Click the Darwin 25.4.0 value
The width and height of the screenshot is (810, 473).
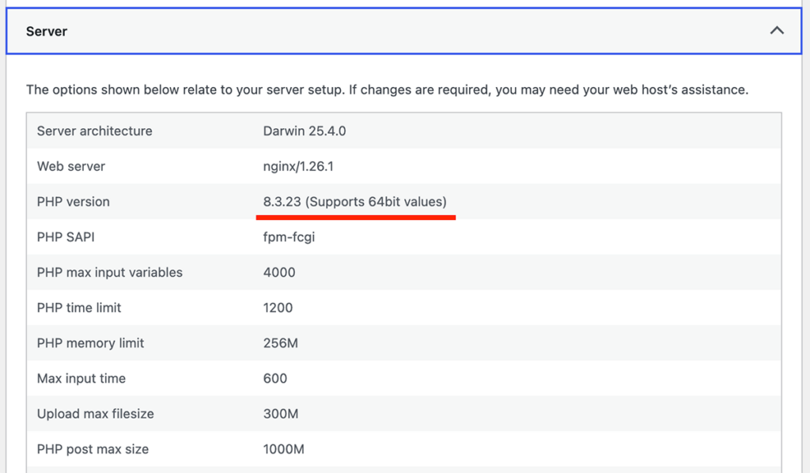pyautogui.click(x=305, y=131)
